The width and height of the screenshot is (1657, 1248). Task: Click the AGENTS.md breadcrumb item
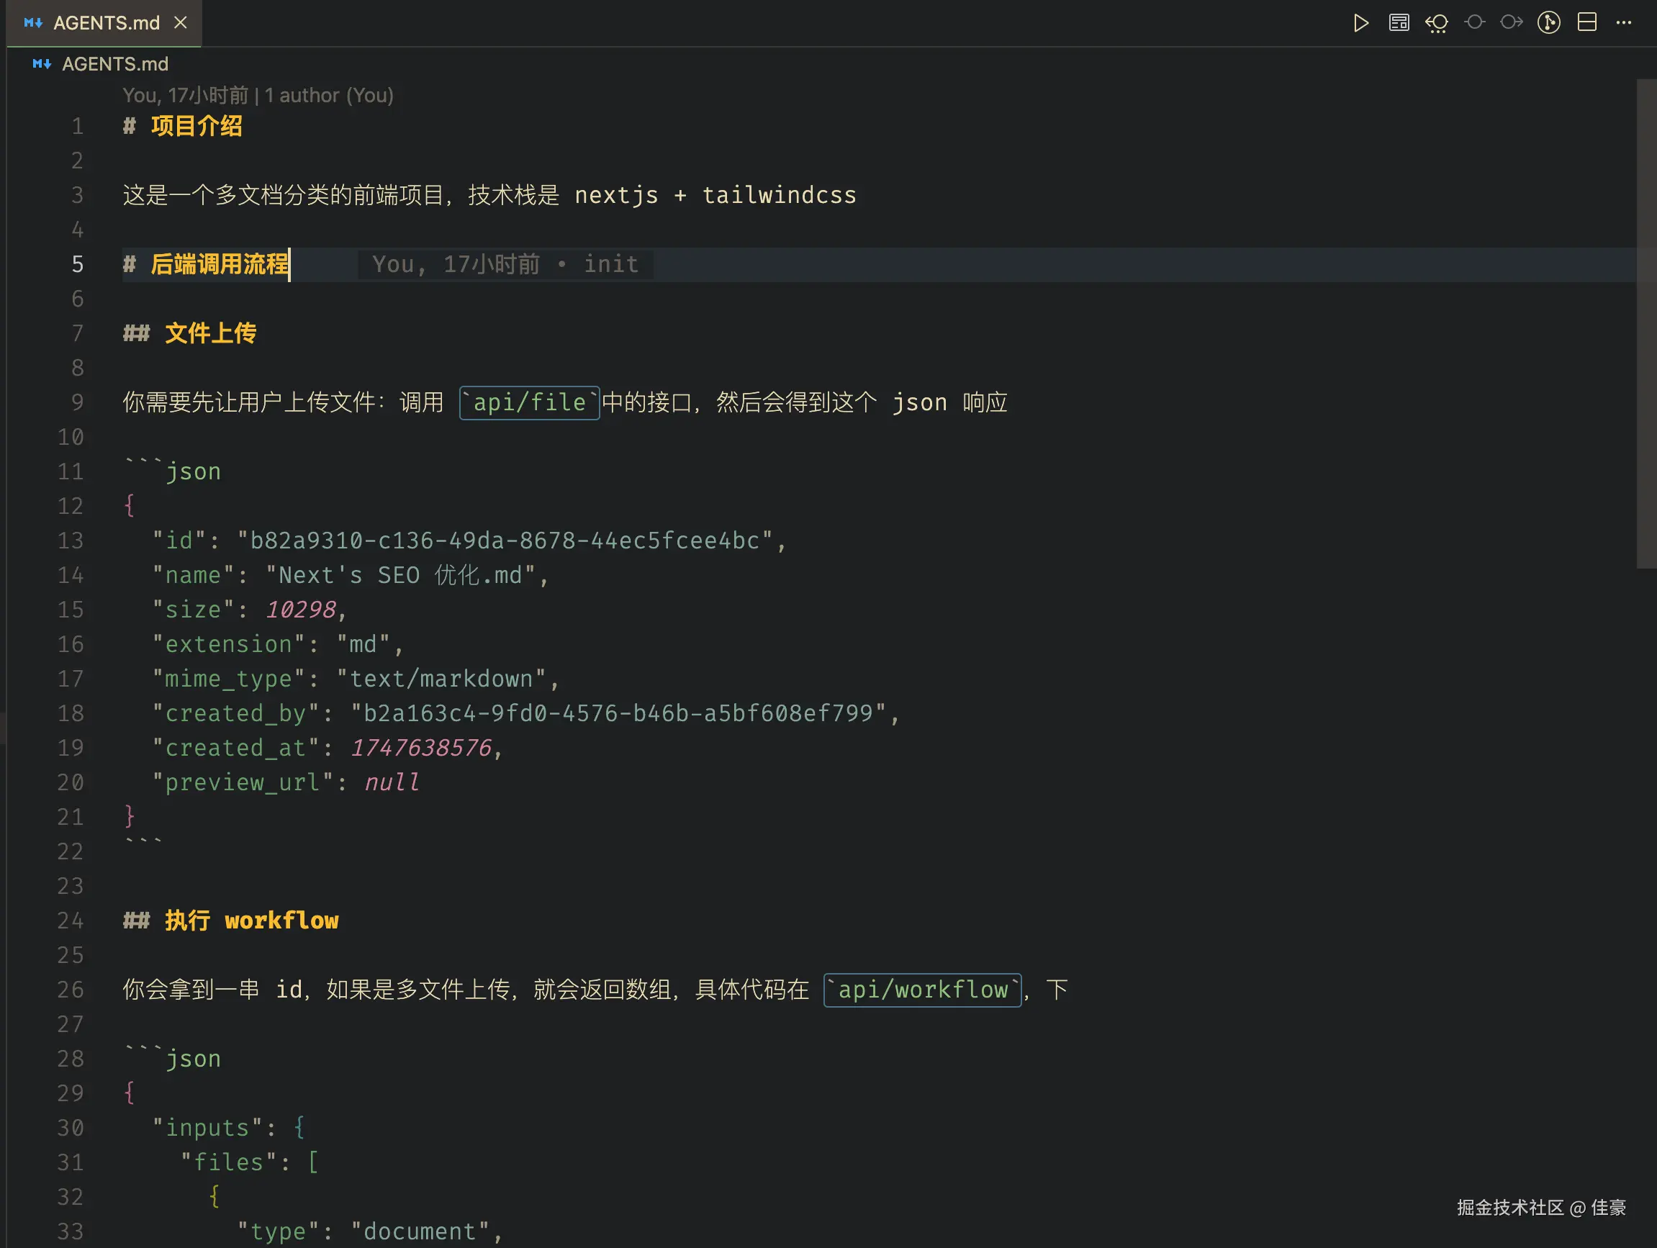(114, 65)
